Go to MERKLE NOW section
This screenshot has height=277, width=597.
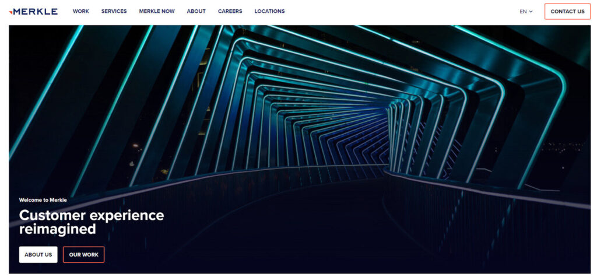[157, 11]
